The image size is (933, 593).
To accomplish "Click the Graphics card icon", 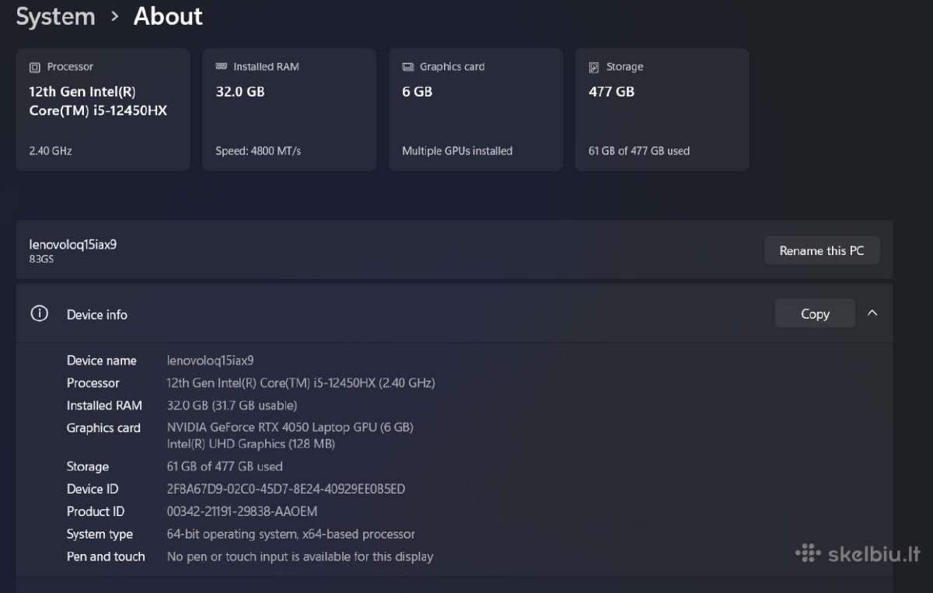I will [407, 68].
